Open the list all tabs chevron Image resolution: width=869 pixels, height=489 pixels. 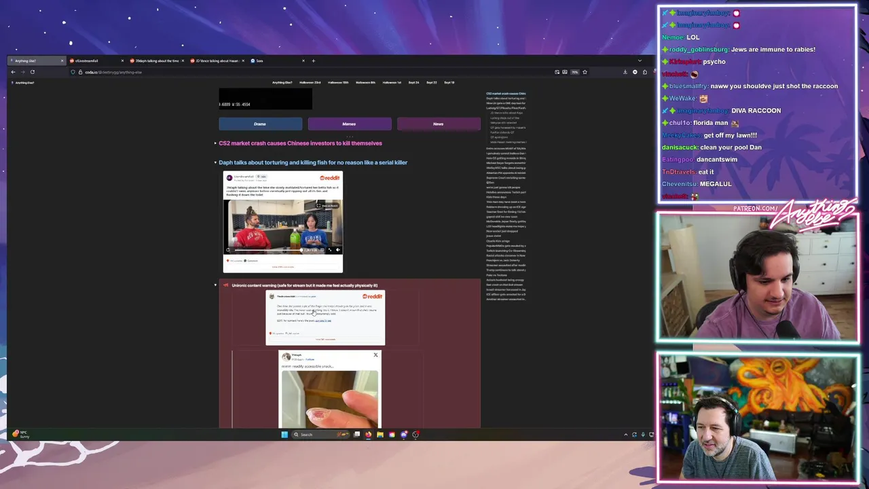[x=639, y=60]
